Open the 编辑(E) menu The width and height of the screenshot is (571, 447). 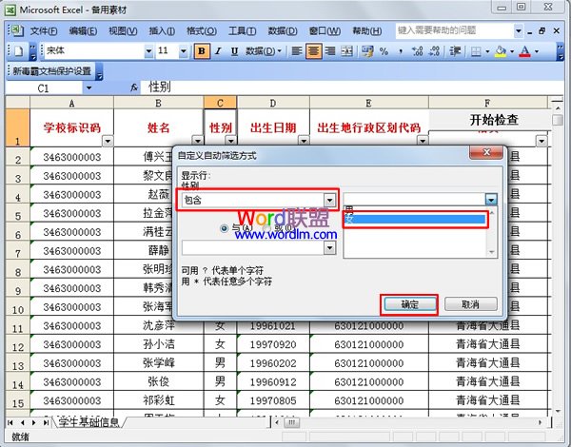point(83,31)
